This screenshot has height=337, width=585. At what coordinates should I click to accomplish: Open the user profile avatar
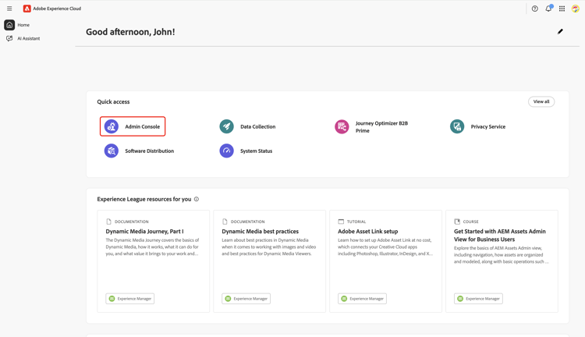pyautogui.click(x=576, y=9)
